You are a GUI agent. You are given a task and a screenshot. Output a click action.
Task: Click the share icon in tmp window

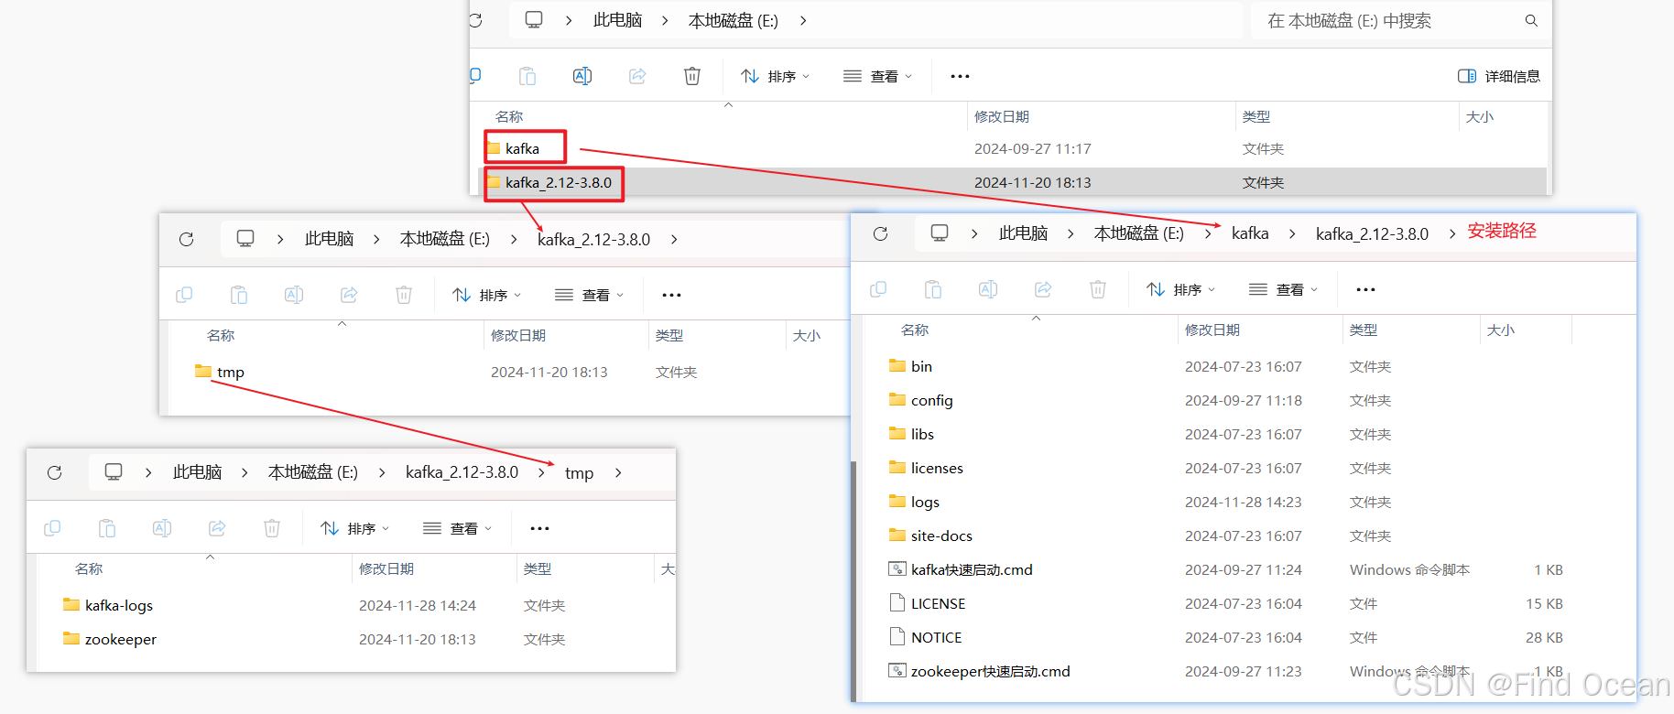217,528
